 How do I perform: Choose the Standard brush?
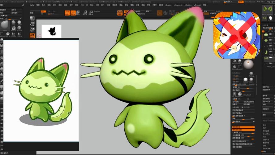click(19, 29)
